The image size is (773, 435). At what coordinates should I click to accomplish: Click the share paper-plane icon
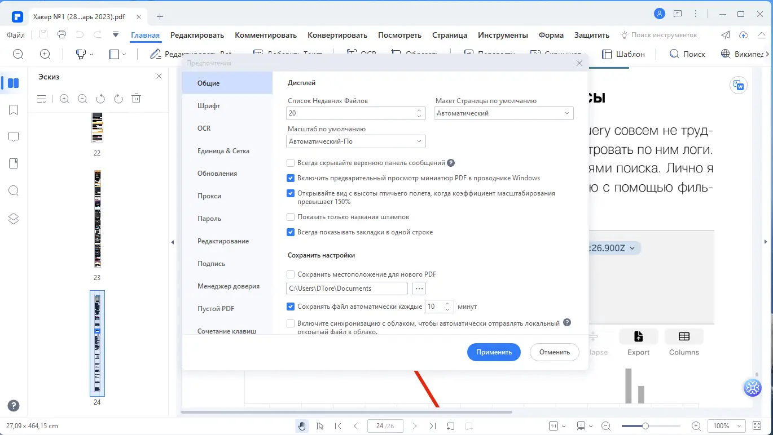726,35
